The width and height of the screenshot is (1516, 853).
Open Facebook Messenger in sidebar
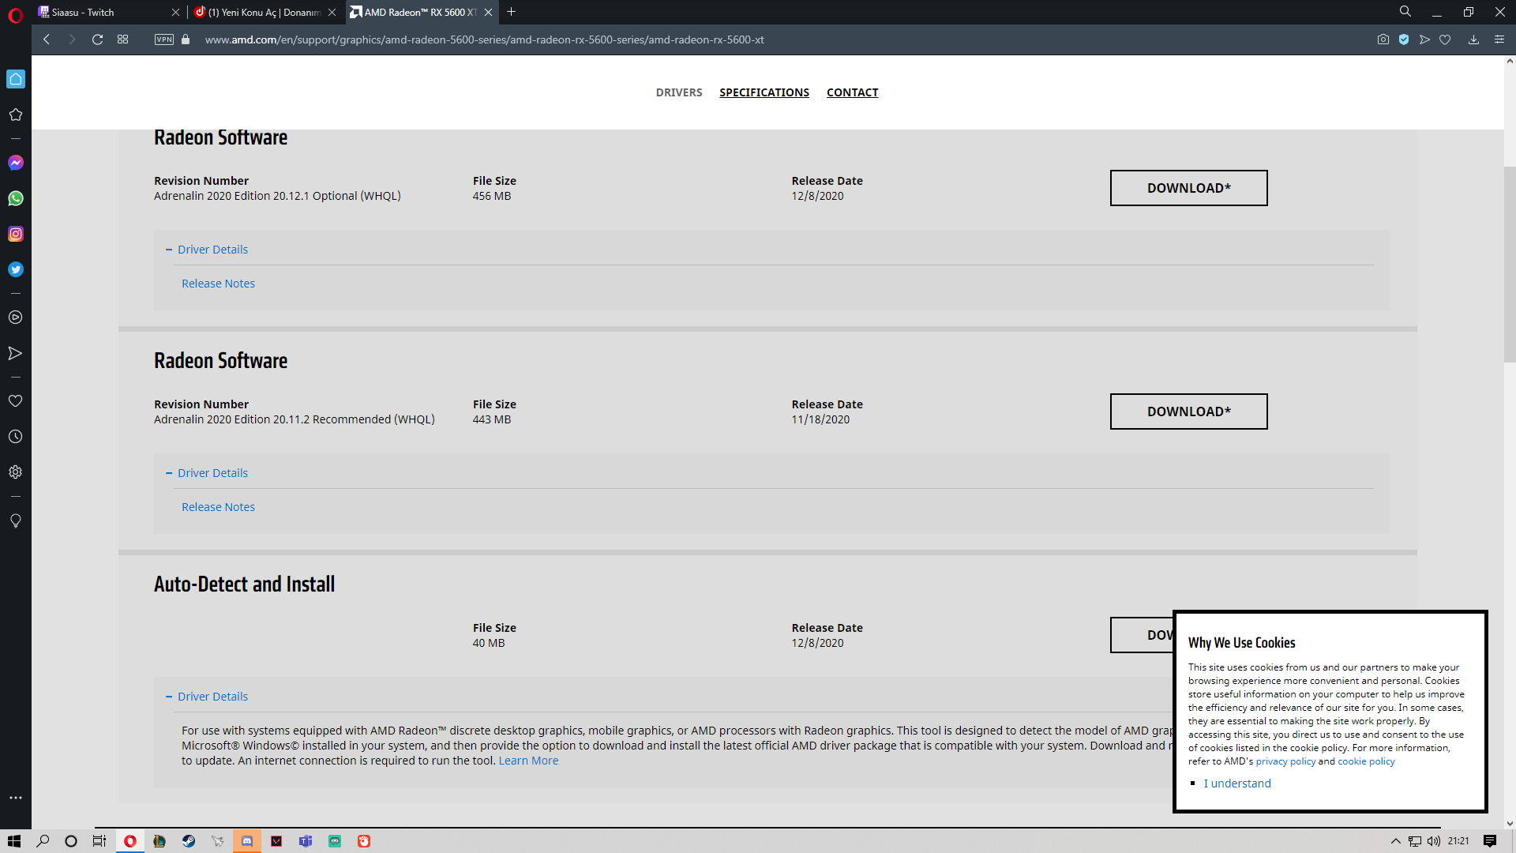(x=16, y=163)
